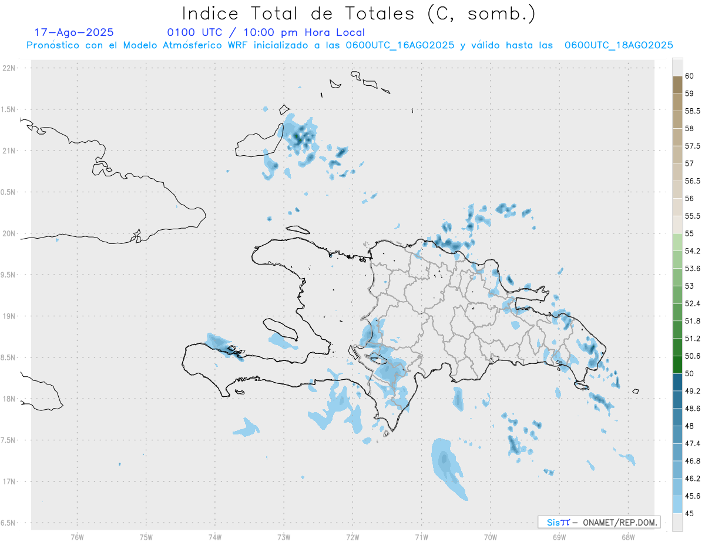Screen dimensions: 705x545
Task: Click the colorbar value '46.8'
Action: [x=693, y=461]
